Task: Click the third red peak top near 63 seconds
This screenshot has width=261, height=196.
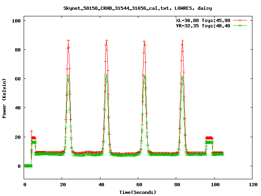Action: (144, 41)
